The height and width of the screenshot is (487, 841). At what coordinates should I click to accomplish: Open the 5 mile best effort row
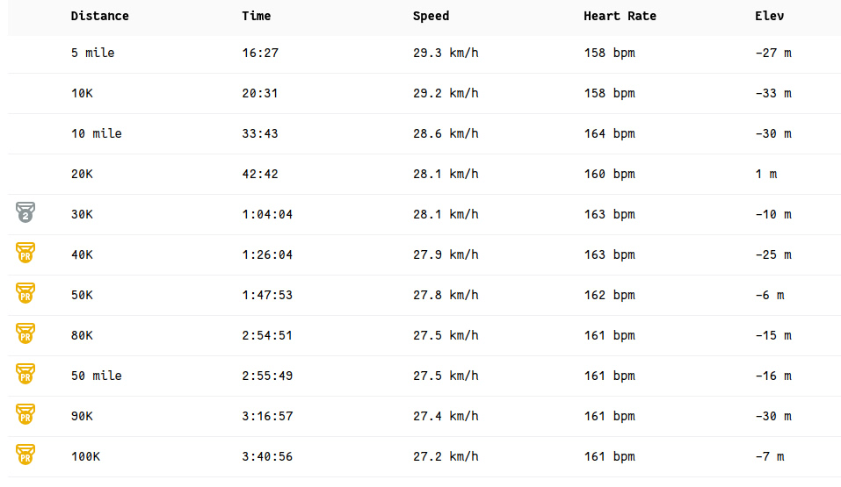tap(92, 53)
